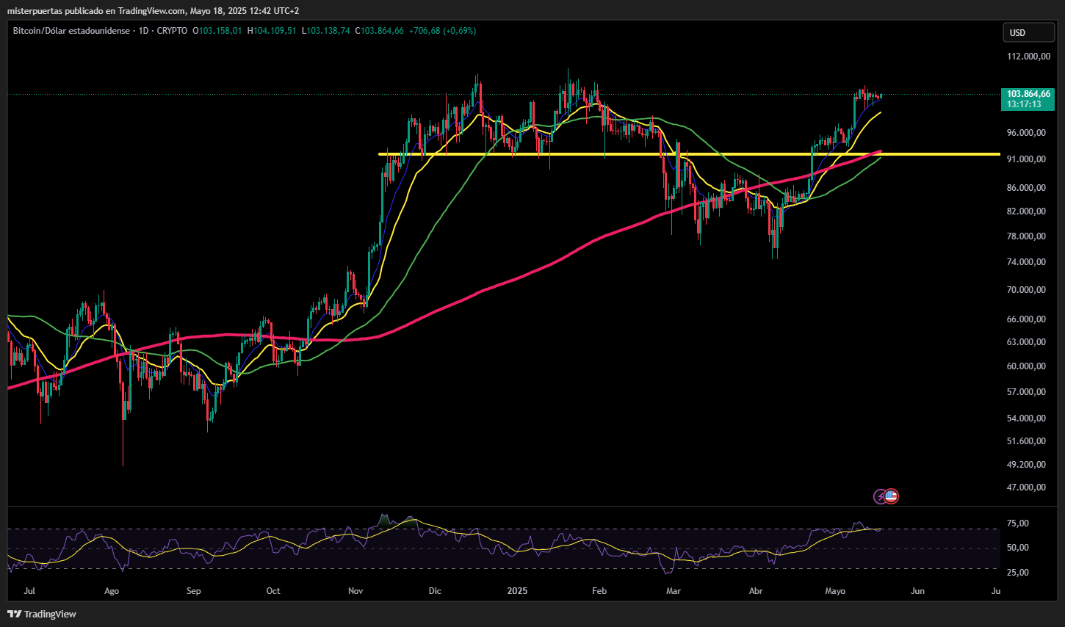Click the open value O103.158,01
1065x627 pixels.
217,31
